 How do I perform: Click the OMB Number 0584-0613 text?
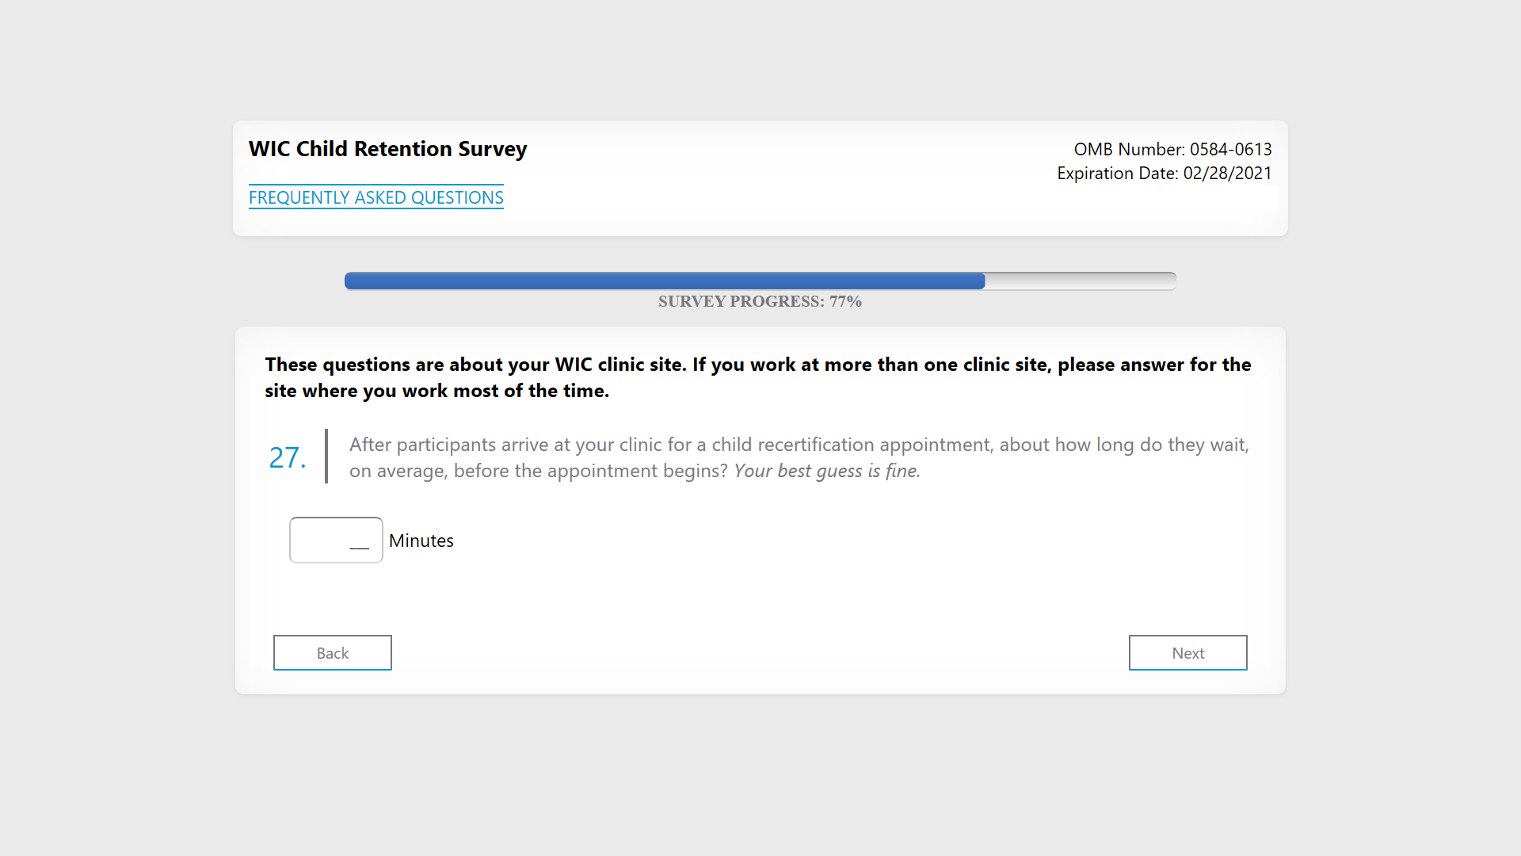point(1172,149)
